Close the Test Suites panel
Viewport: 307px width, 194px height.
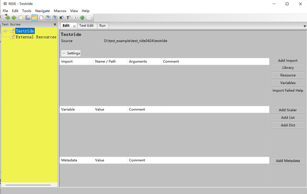click(x=55, y=25)
